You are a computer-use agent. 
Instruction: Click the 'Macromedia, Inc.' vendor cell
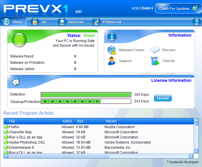(118, 148)
